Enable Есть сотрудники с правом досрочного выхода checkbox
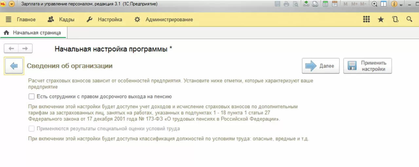Screen dimensions: 419x167 coord(31,96)
